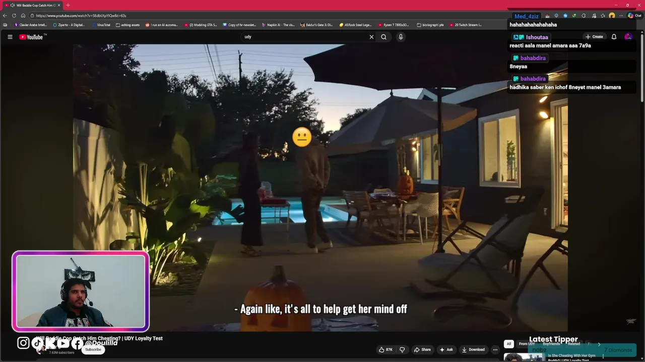The height and width of the screenshot is (362, 645).
Task: Select the 'Related' filter chip
Action: click(574, 344)
